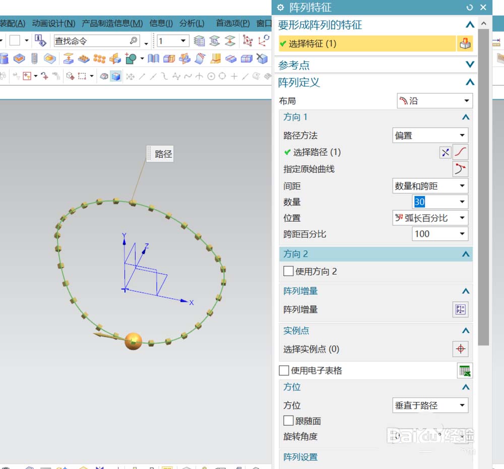This screenshot has height=469, width=504.
Task: Click the select feature icon in 选择特征 row
Action: (464, 44)
